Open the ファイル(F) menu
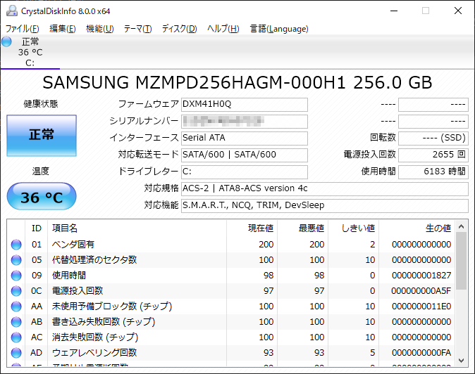Screen dimensions: 475x374 point(23,29)
